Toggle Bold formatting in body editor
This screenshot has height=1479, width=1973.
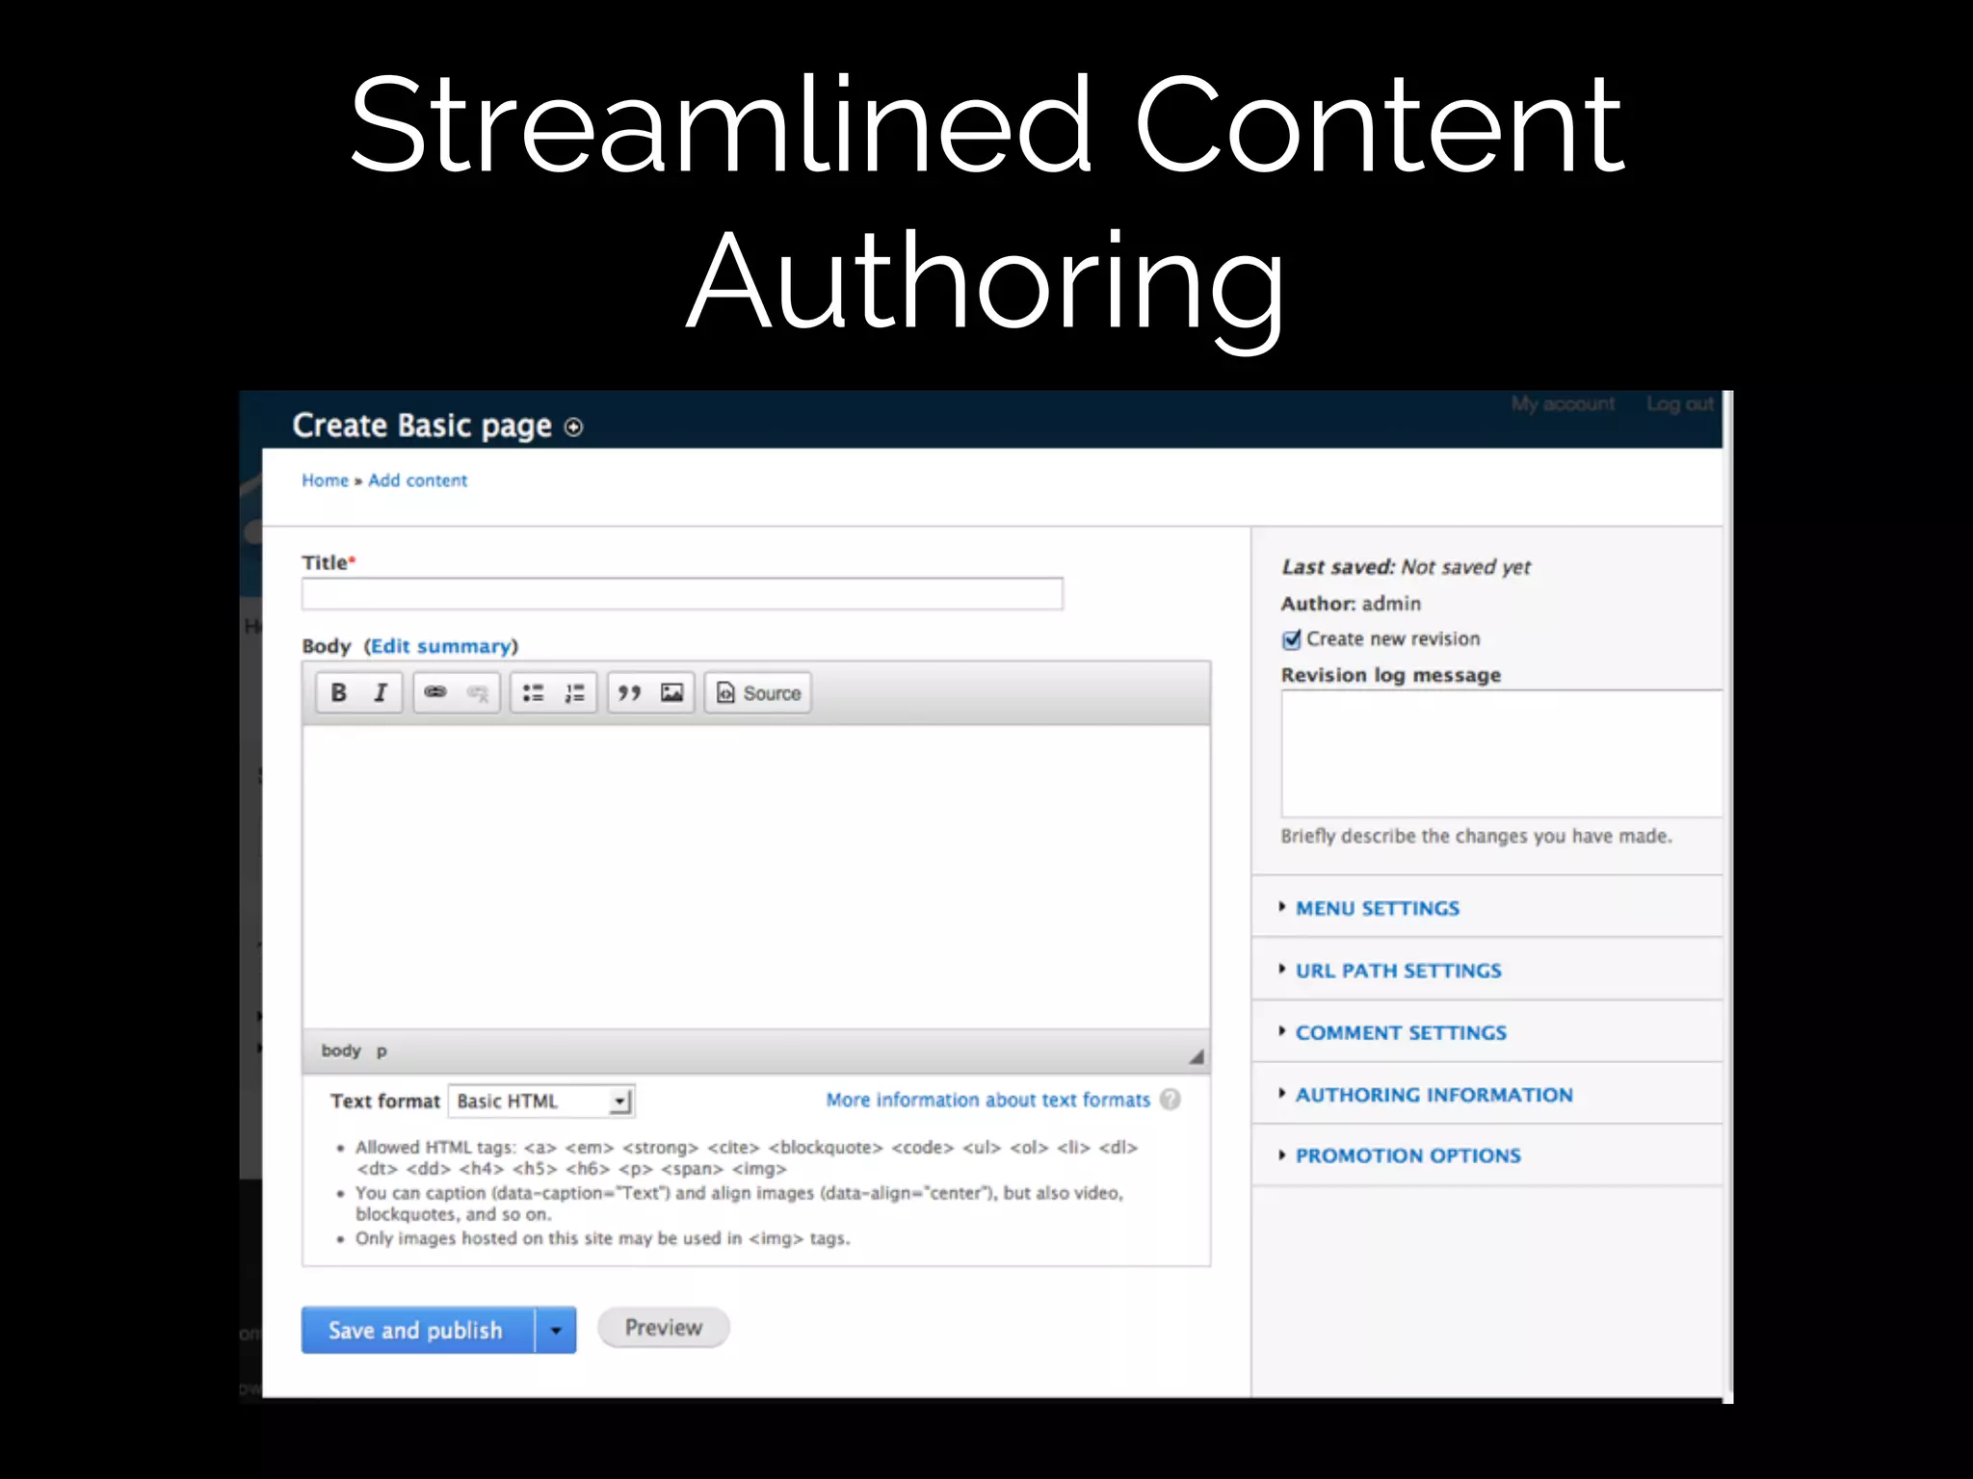338,692
